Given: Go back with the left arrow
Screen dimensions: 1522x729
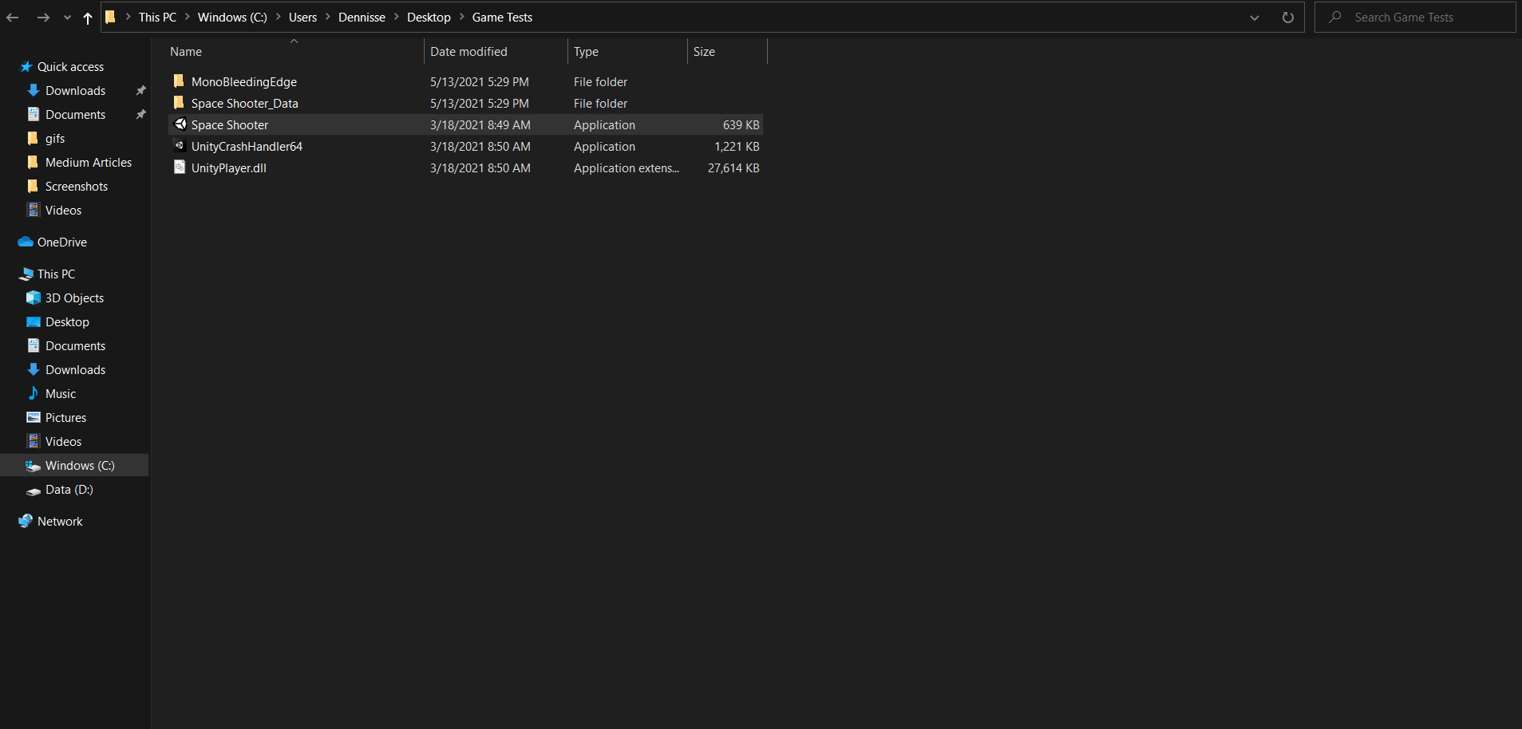Looking at the screenshot, I should [13, 18].
